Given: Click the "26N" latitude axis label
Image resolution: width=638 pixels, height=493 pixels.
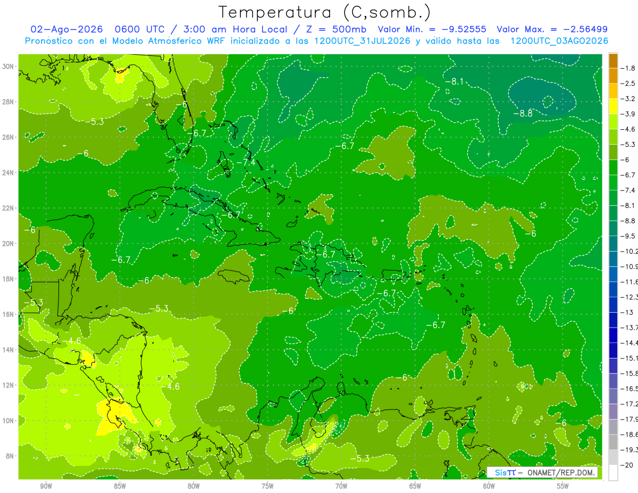Looking at the screenshot, I should coord(8,137).
